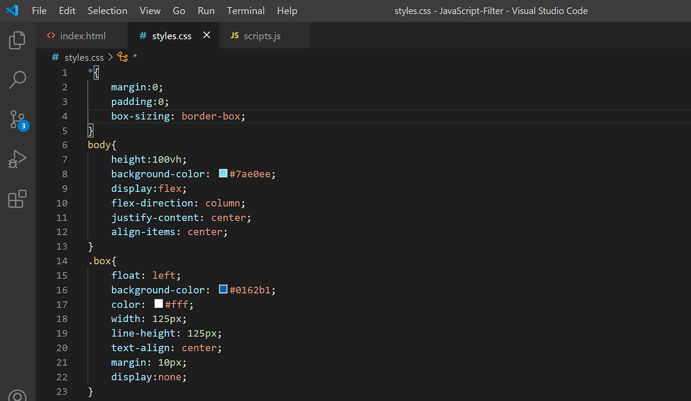The image size is (691, 401).
Task: Open the Go menu
Action: [x=179, y=11]
